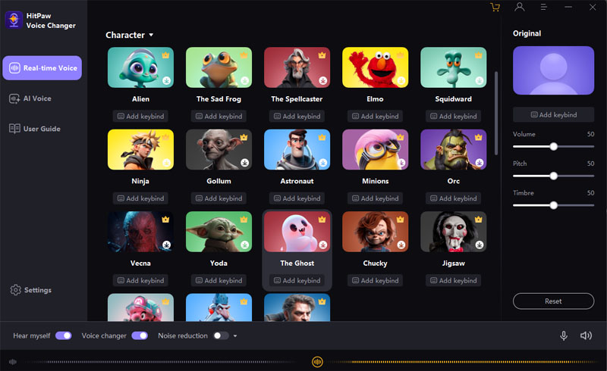The height and width of the screenshot is (371, 607).
Task: Click Add keybind under Elmo
Action: (x=375, y=117)
